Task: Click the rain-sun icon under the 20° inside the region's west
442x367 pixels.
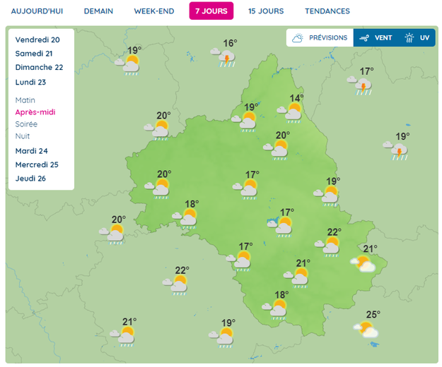Action: coord(157,188)
